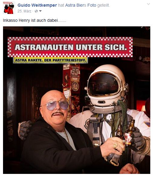This screenshot has width=153, height=176.
Task: Follow the shared "Foto" link
Action: (x=92, y=5)
